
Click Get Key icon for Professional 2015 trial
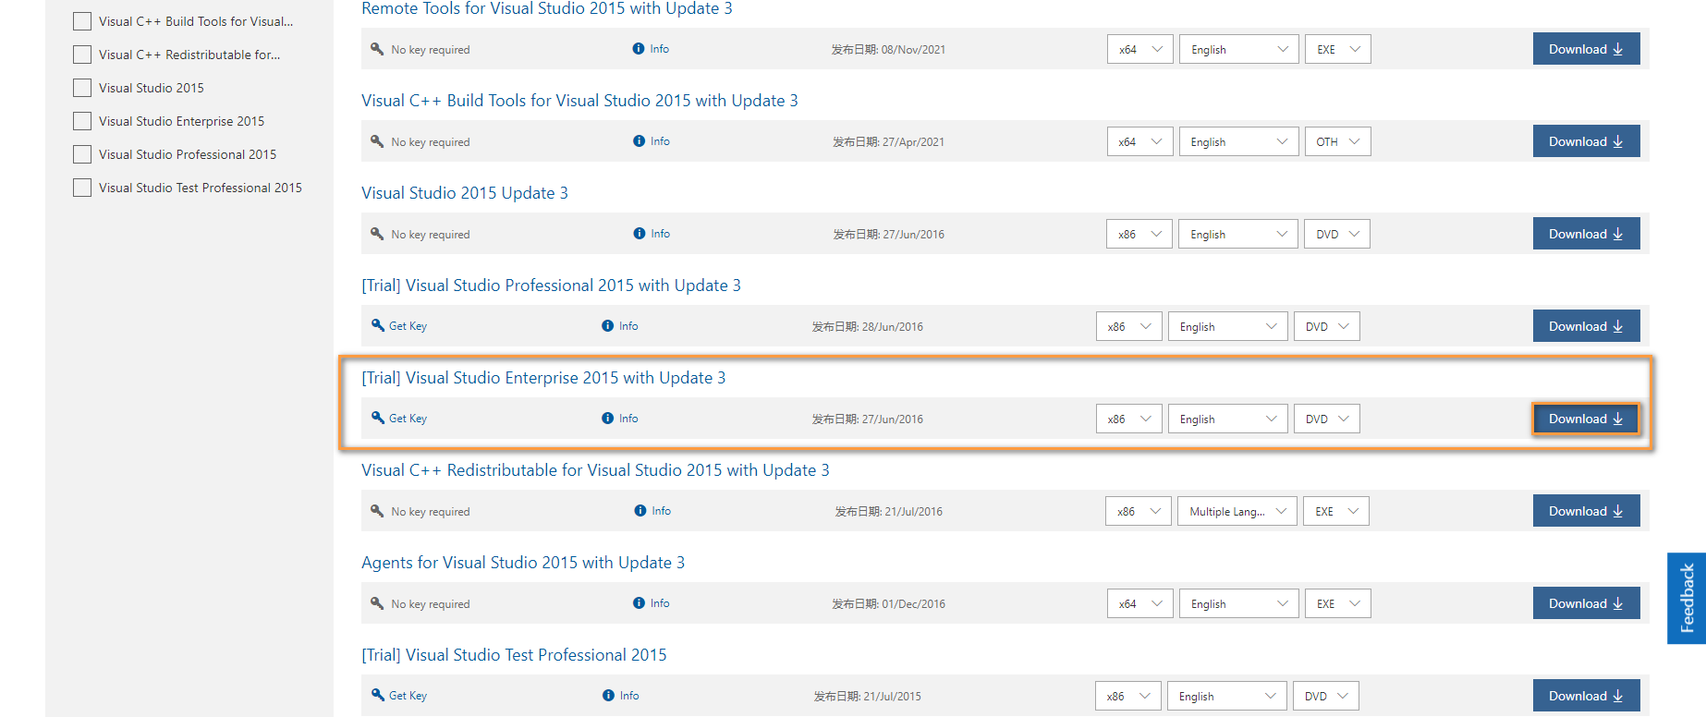(377, 325)
